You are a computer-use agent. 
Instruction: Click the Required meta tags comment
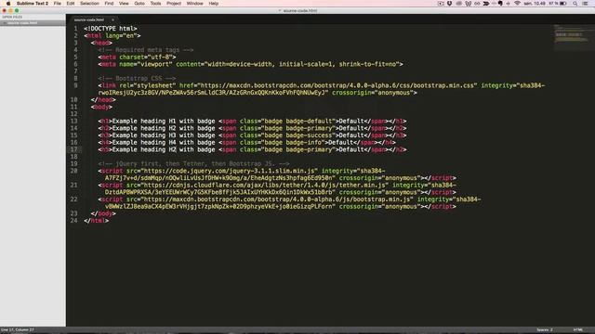pos(146,50)
